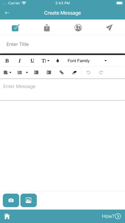Go back using the header arrow
This screenshot has width=125, height=223.
coord(7,13)
